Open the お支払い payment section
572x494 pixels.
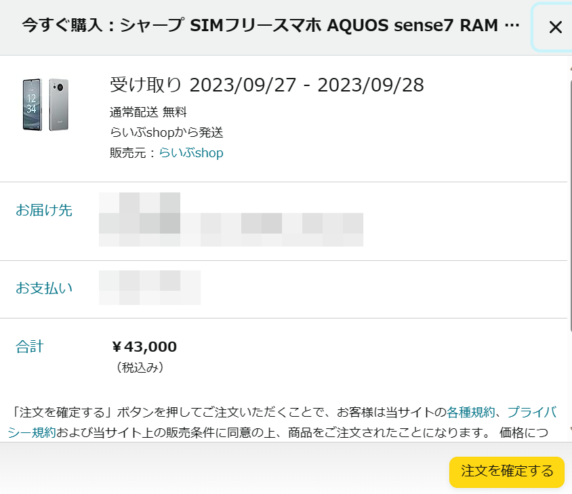pyautogui.click(x=44, y=288)
